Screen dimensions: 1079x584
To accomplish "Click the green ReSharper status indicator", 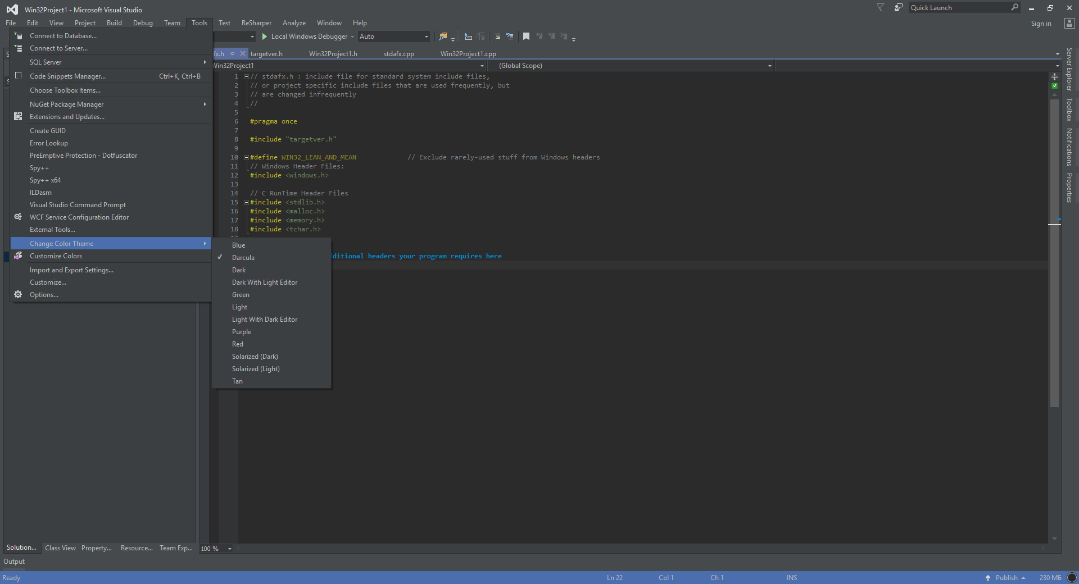I will coord(1054,86).
